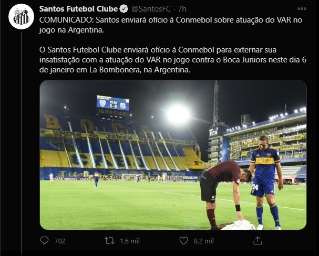Click the 8,2 mil likes count

coord(203,241)
